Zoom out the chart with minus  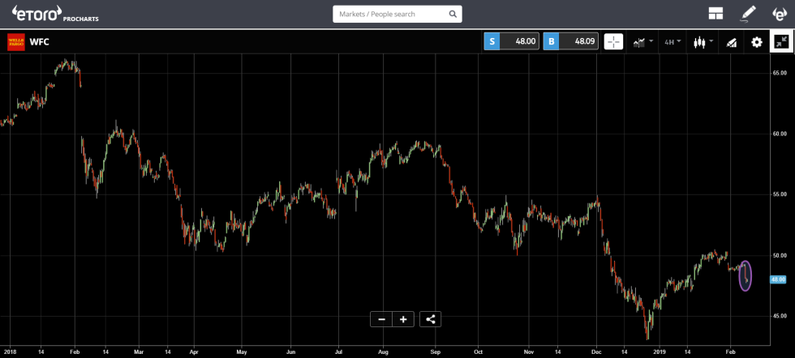381,319
